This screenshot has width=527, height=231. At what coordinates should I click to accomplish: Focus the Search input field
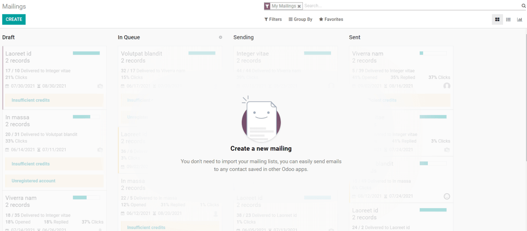411,6
